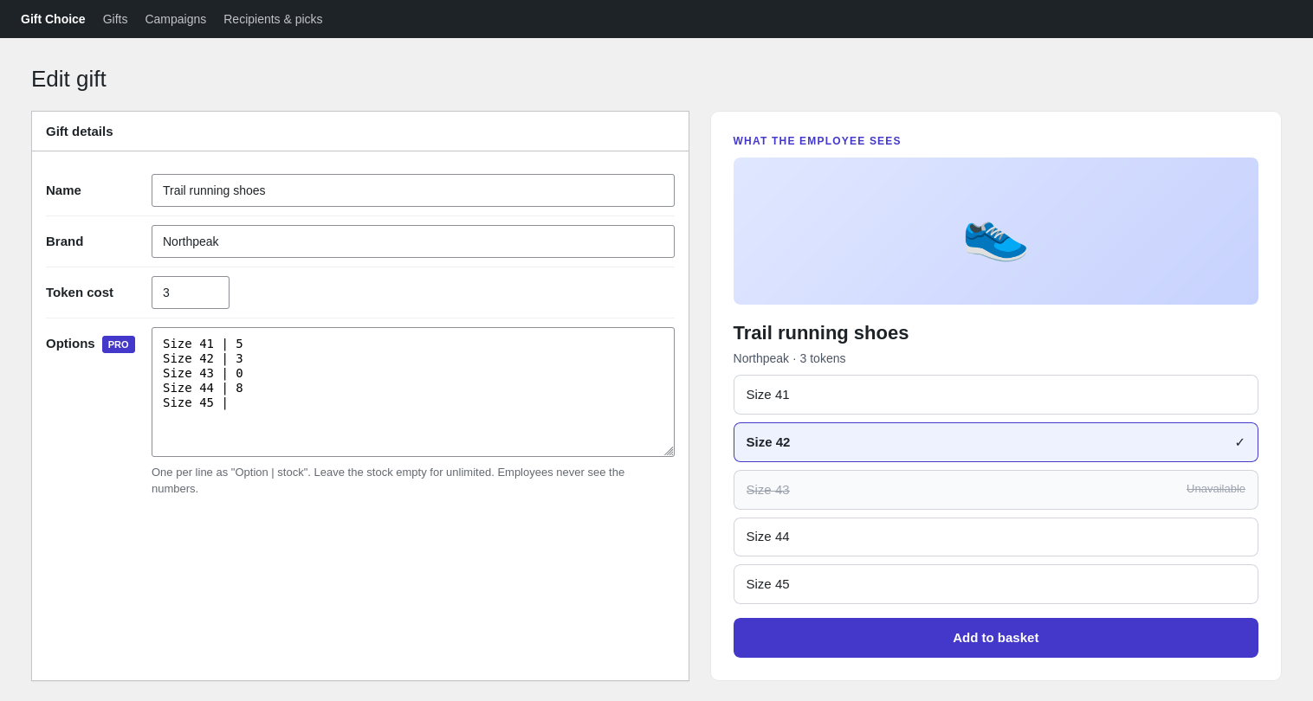Click the Brand field label
Viewport: 1313px width, 701px height.
[65, 241]
